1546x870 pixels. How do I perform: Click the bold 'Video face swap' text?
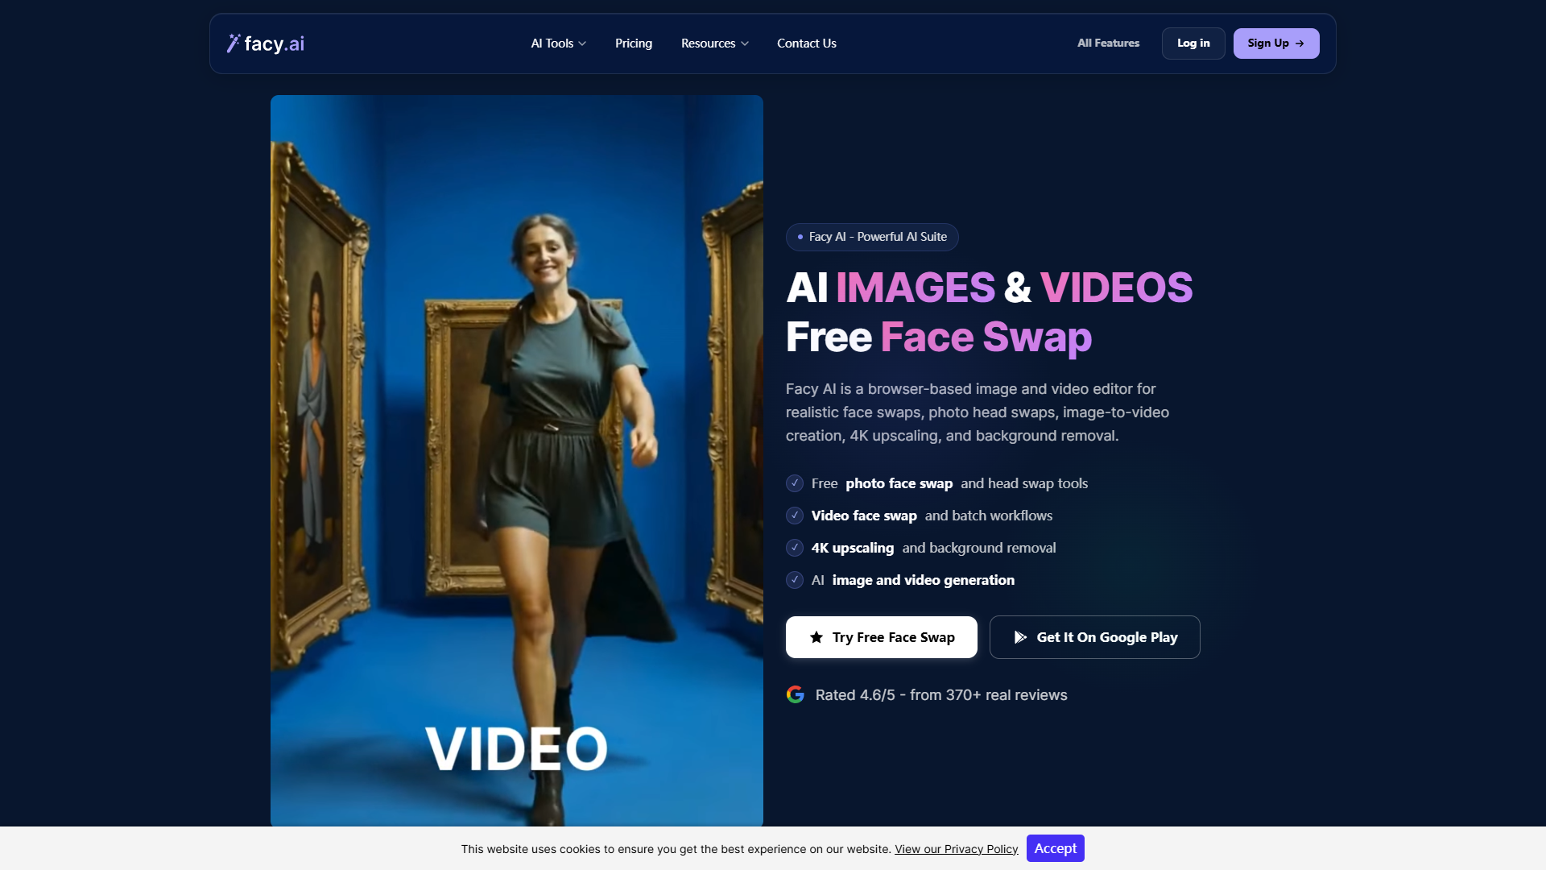[x=864, y=516]
